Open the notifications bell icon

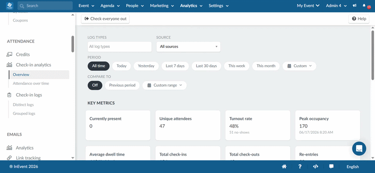tap(364, 6)
